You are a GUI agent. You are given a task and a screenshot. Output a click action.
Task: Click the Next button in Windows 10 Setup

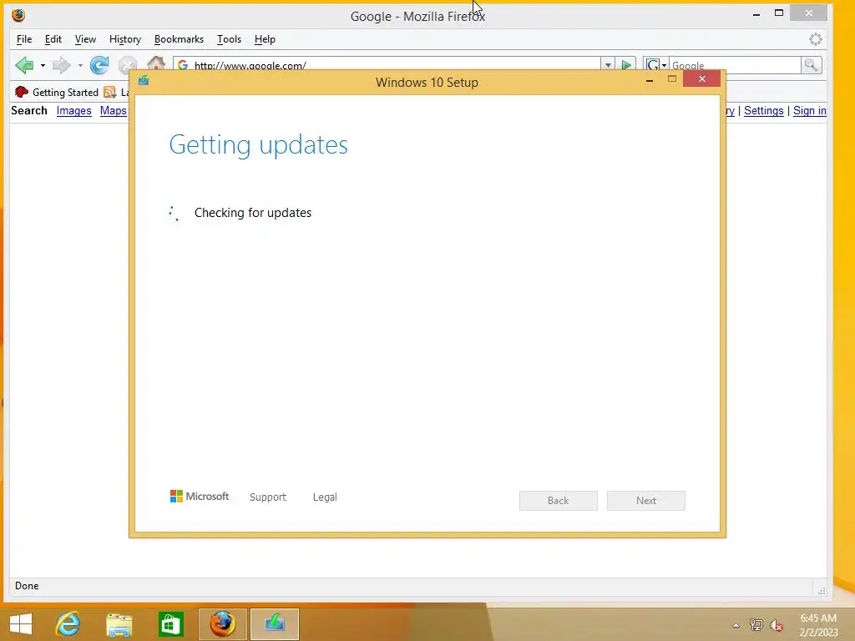pos(646,501)
